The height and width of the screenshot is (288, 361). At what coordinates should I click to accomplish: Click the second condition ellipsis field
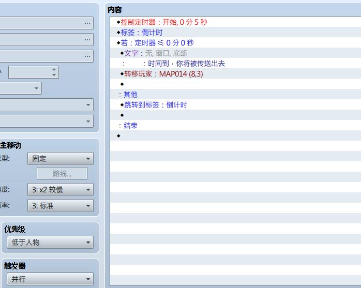(x=47, y=40)
